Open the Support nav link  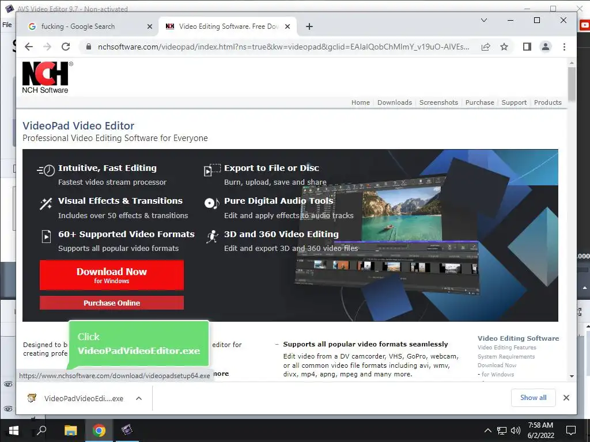(513, 102)
